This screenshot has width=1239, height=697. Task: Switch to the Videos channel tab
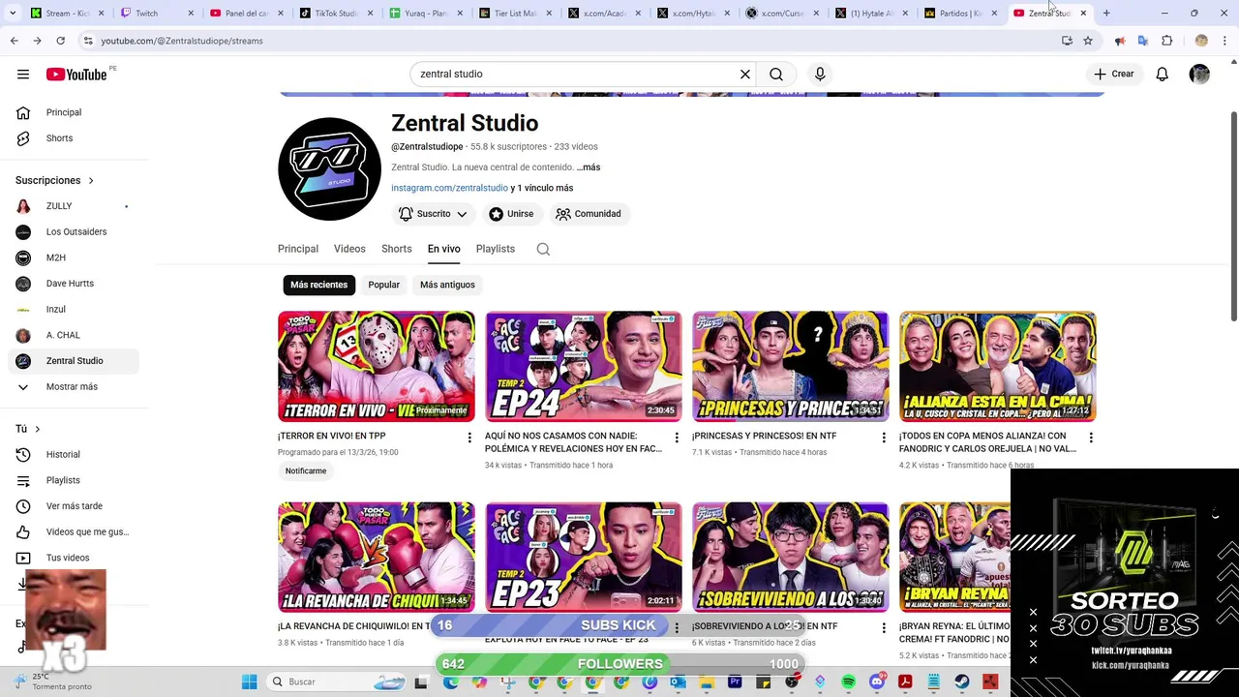click(349, 249)
